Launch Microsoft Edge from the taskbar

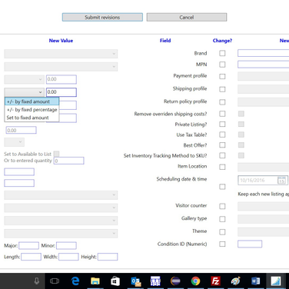pyautogui.click(x=75, y=281)
